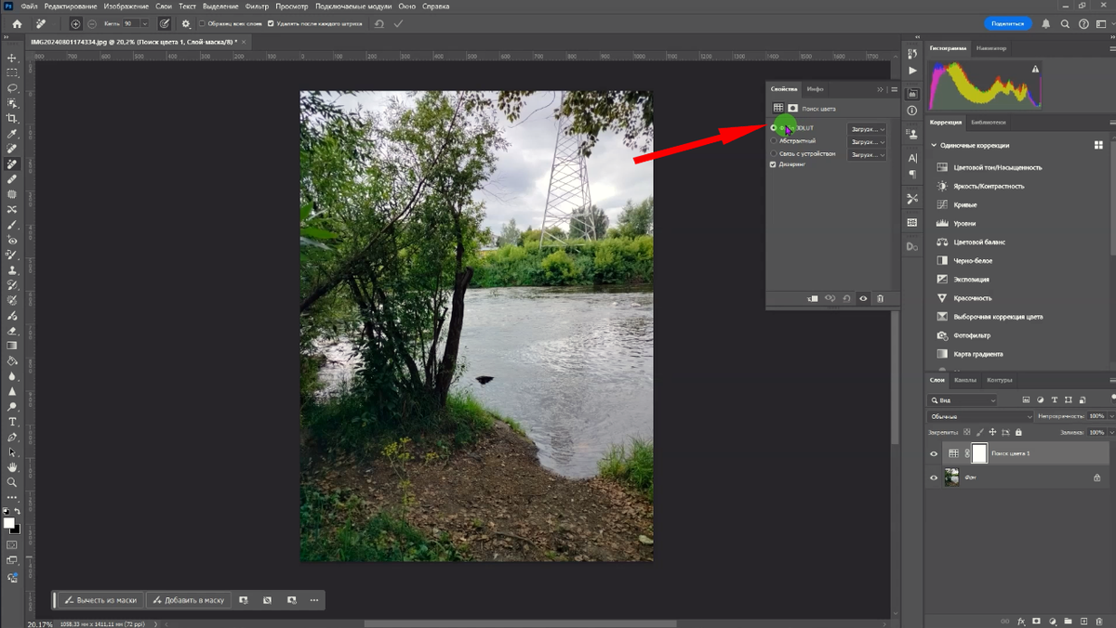Add Levels adjustment icon

point(942,223)
